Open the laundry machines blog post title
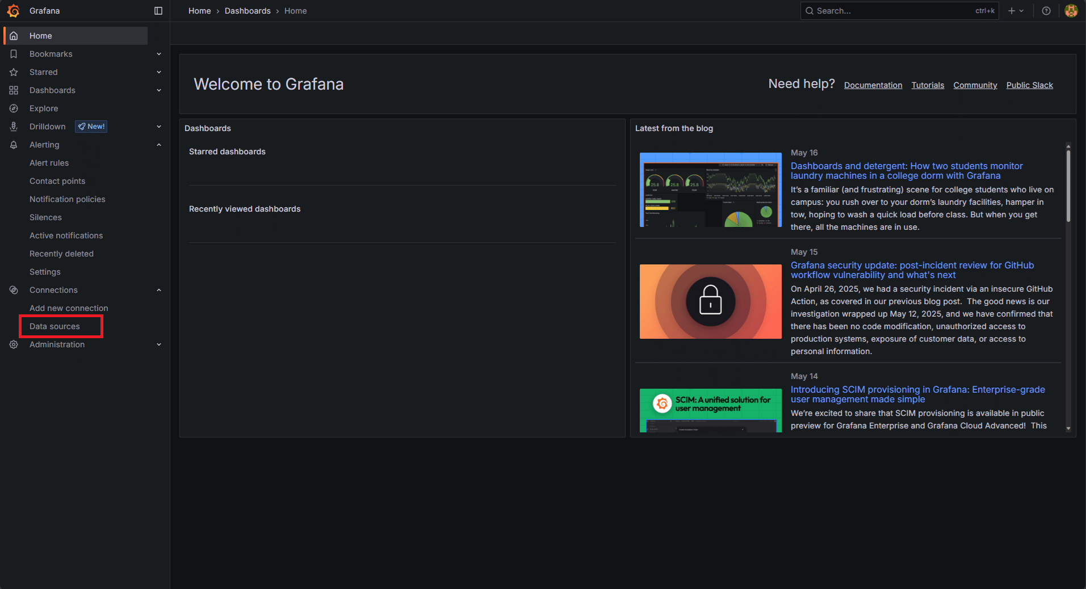The width and height of the screenshot is (1086, 589). coord(907,171)
